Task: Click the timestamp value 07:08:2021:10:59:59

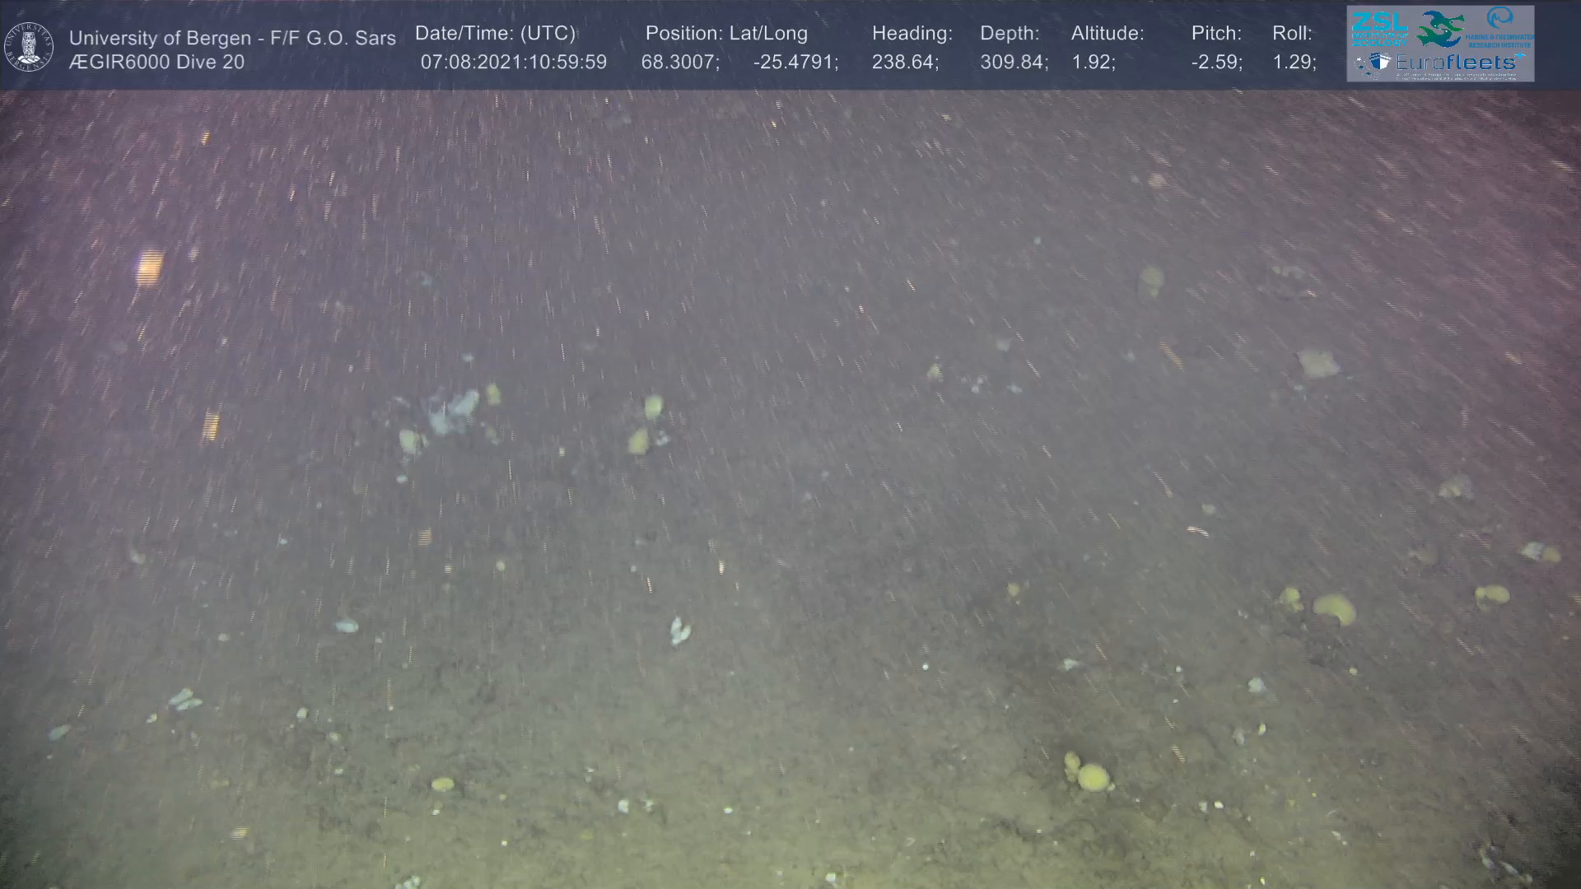Action: tap(513, 62)
